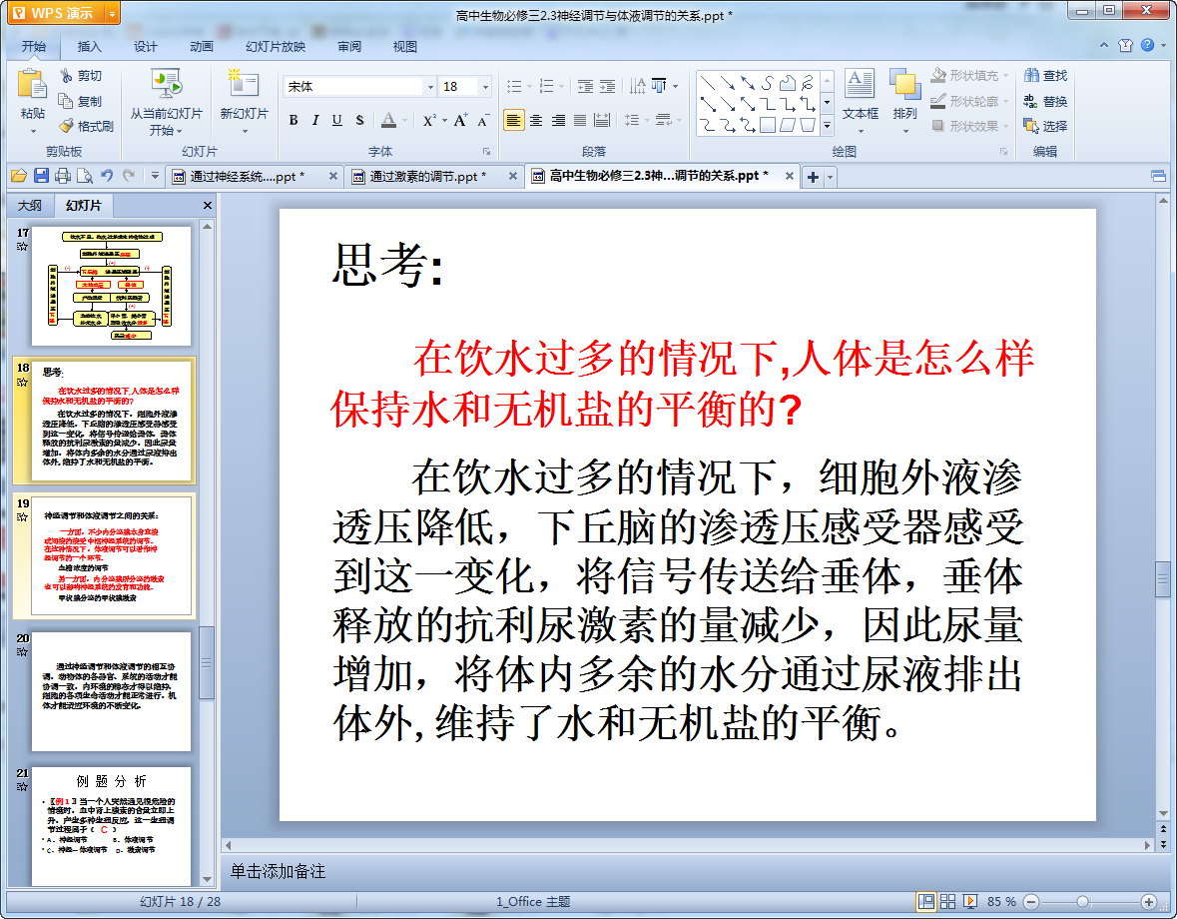Toggle center text alignment
1177x919 pixels.
536,120
